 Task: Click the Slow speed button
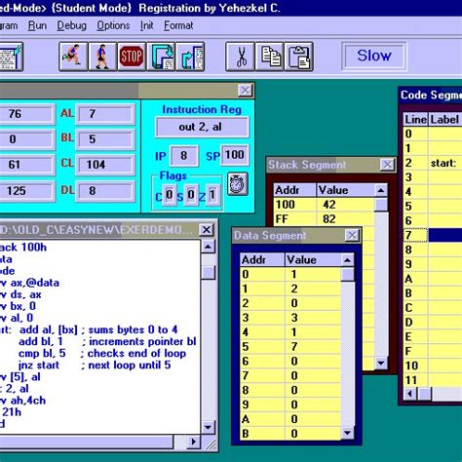[374, 56]
